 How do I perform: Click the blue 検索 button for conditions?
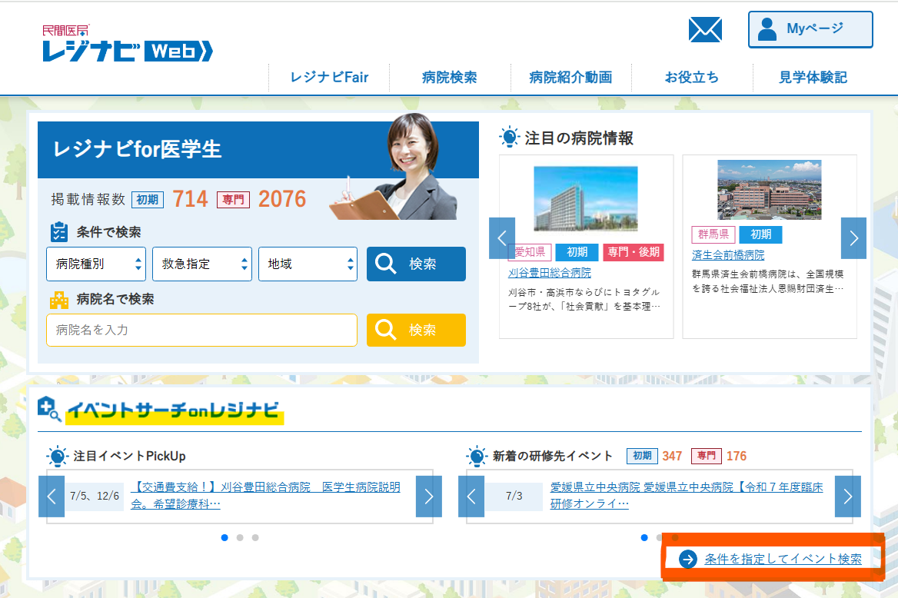[417, 264]
